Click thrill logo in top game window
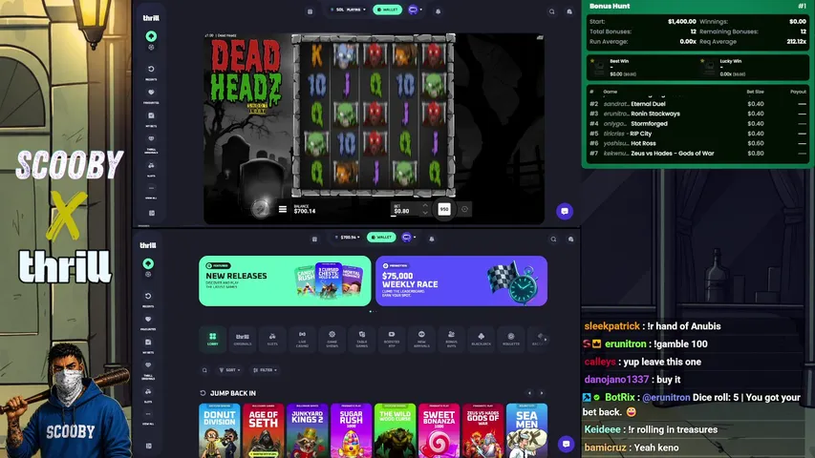815x458 pixels. pyautogui.click(x=151, y=18)
